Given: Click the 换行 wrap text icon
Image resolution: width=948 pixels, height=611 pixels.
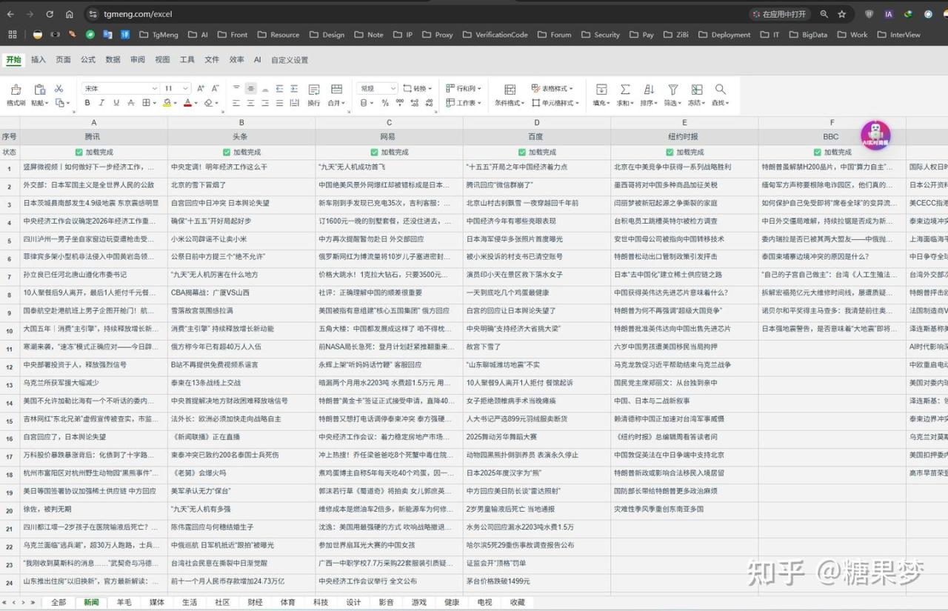Looking at the screenshot, I should (314, 90).
